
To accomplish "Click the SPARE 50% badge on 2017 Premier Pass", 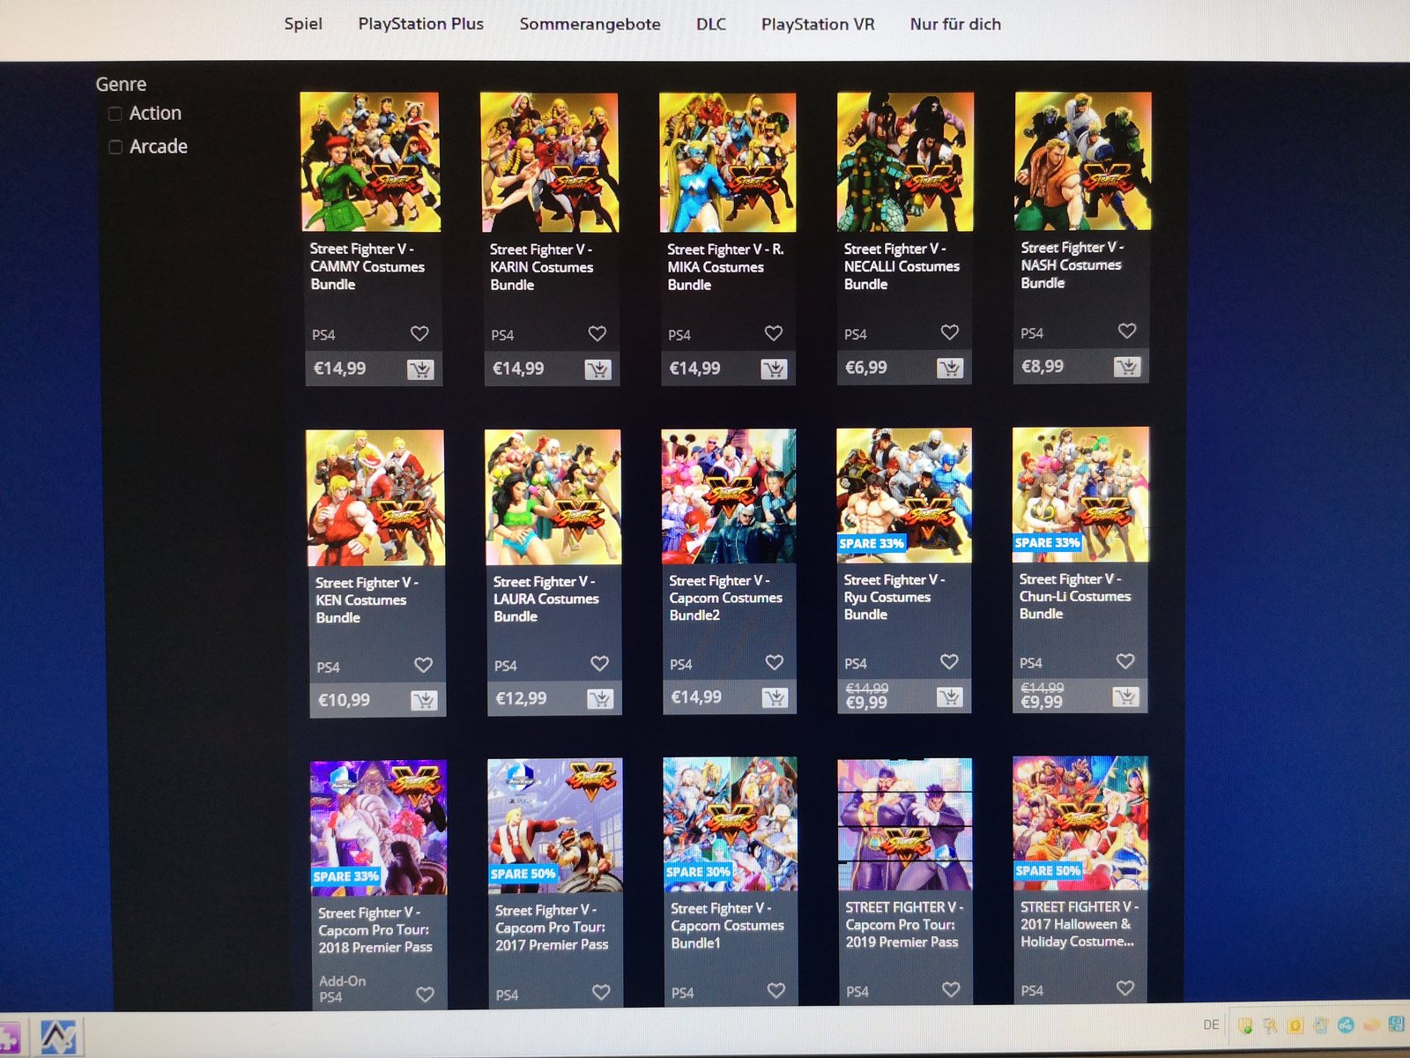I will pyautogui.click(x=523, y=874).
